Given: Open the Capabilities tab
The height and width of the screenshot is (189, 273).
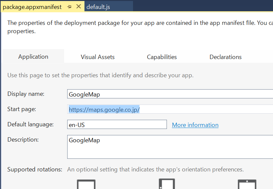Looking at the screenshot, I should tap(162, 57).
